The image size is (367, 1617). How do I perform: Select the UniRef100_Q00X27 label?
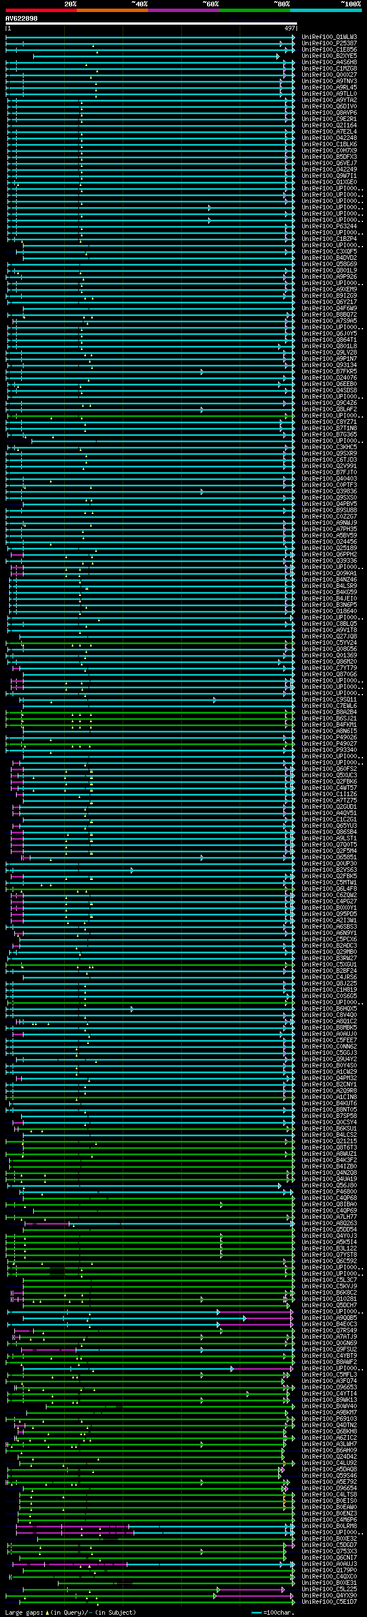[x=329, y=75]
